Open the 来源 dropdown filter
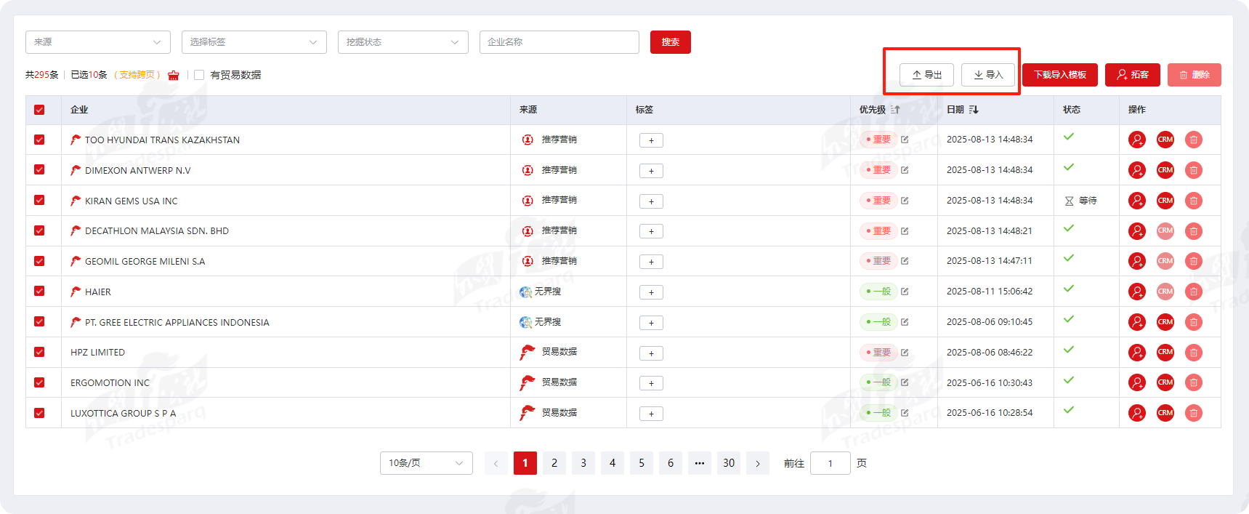 point(97,42)
